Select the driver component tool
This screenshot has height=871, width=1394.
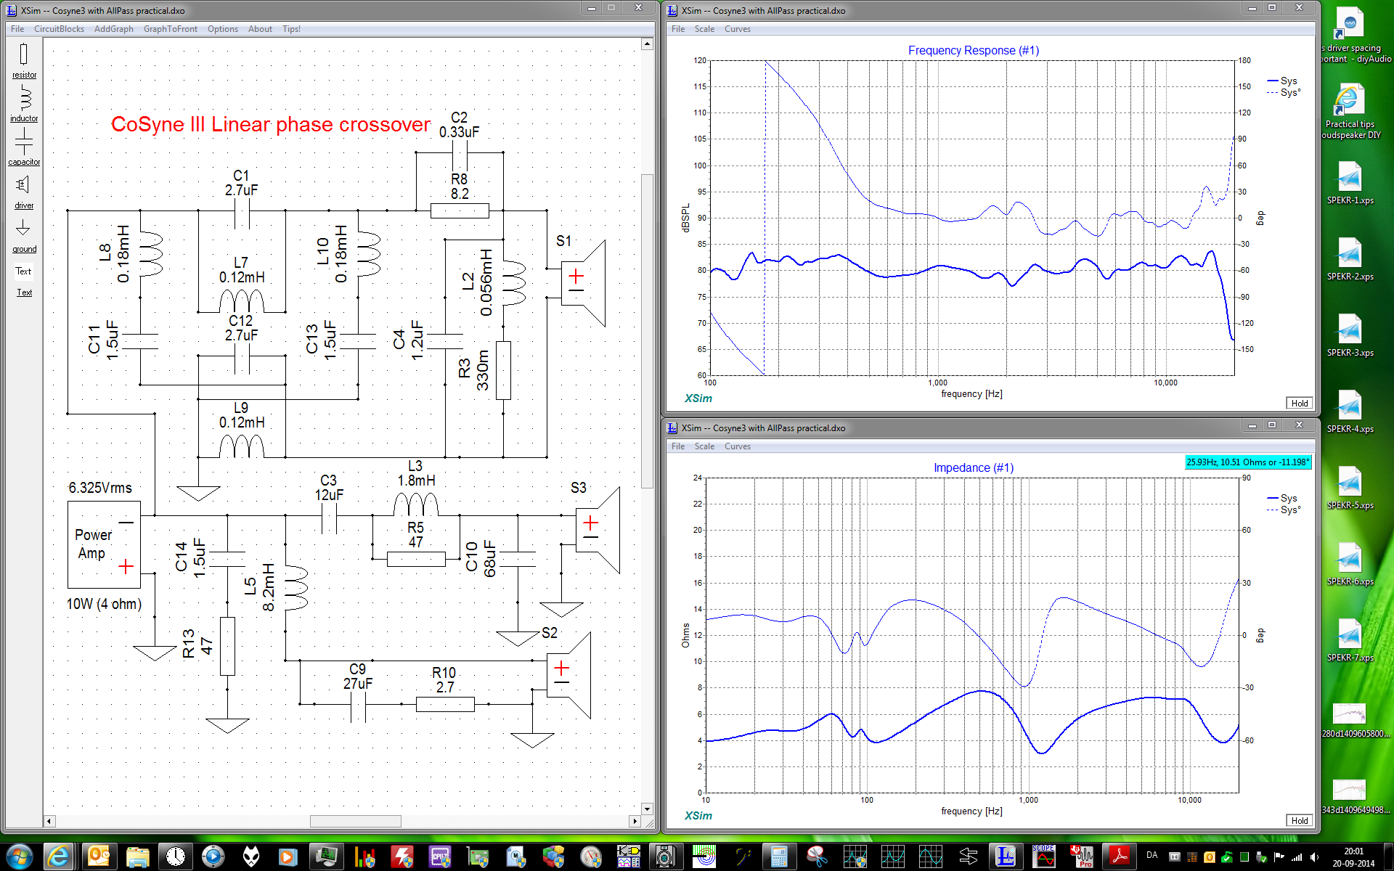(24, 192)
